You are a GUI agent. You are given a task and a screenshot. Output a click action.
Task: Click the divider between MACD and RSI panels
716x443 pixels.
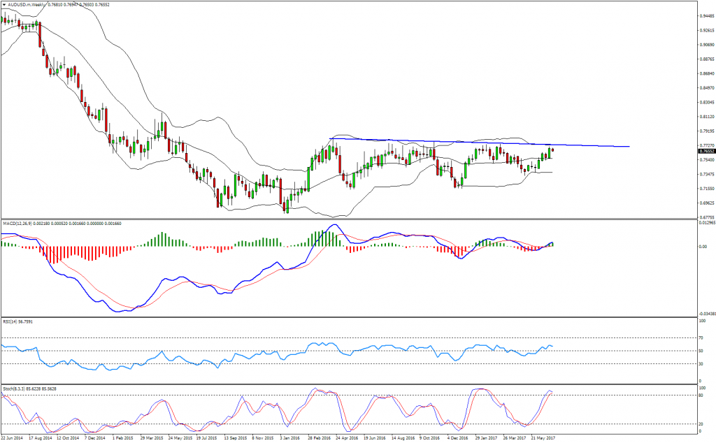(x=350, y=317)
